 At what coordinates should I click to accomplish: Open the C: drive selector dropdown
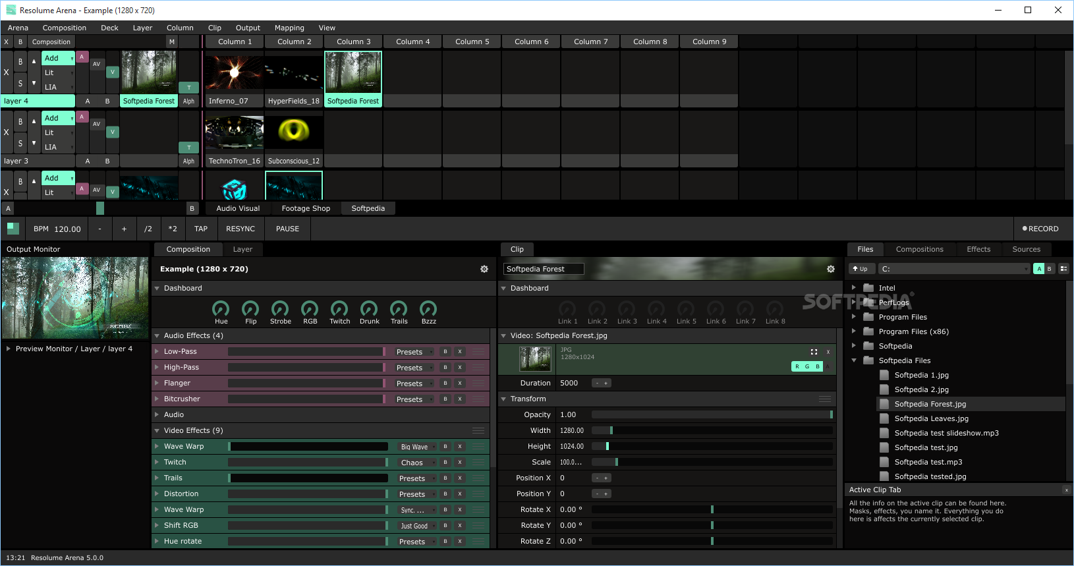[x=954, y=269]
